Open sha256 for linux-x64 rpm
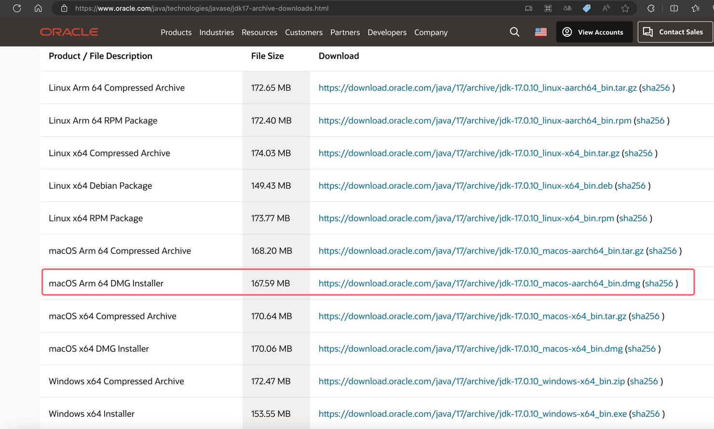The image size is (714, 429). click(633, 218)
